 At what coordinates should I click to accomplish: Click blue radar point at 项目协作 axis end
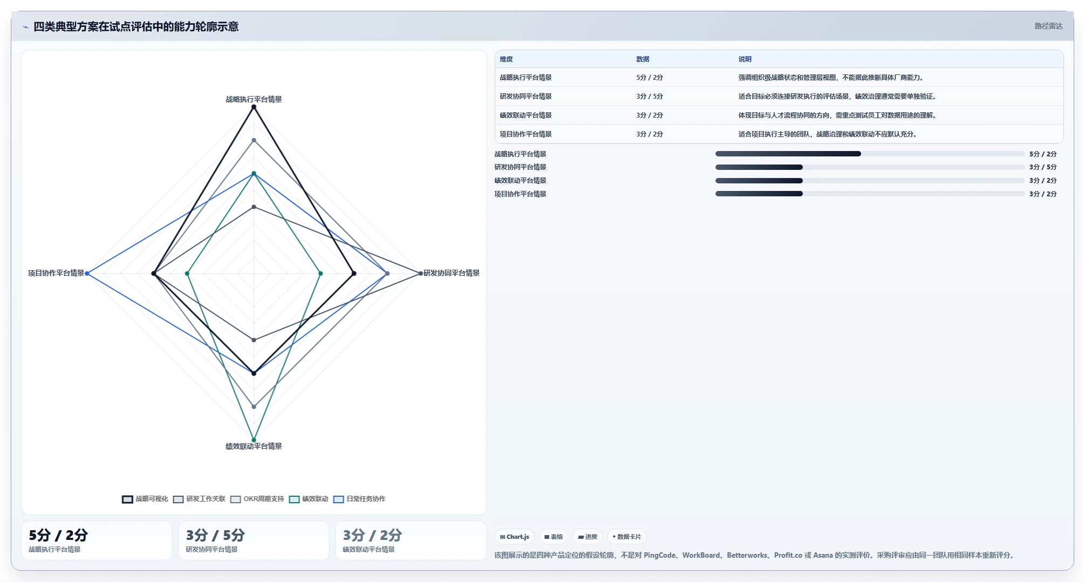(87, 273)
